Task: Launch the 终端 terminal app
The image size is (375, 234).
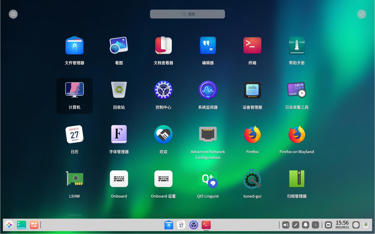Action: click(252, 45)
